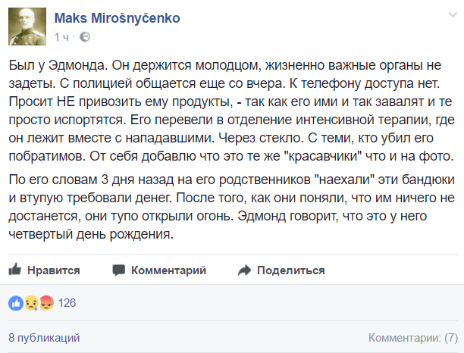Open the post options chevron menu
The height and width of the screenshot is (353, 464).
pos(453,15)
